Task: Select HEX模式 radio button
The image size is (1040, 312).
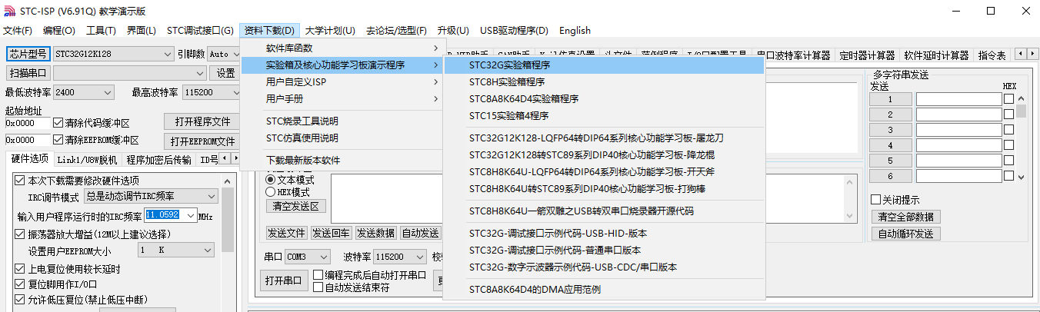Action: (270, 192)
